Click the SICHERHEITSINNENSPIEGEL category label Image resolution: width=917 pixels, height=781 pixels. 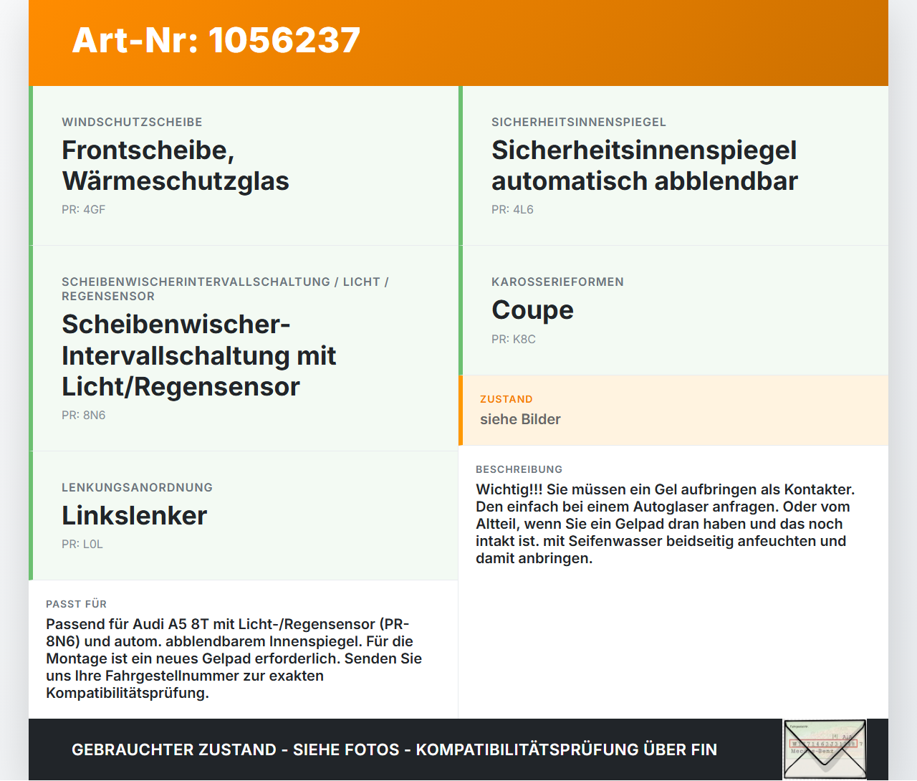(579, 122)
